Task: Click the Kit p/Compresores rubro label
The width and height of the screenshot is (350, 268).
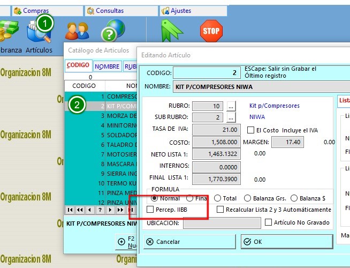Action: point(275,106)
